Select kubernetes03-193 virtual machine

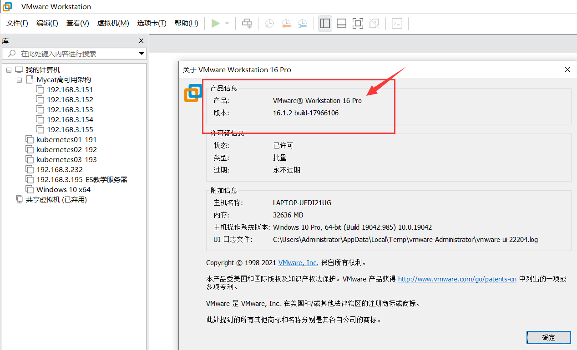[66, 160]
